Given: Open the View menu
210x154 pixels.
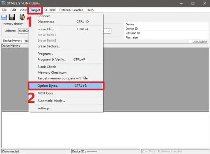Looking at the screenshot, I should (x=23, y=10).
